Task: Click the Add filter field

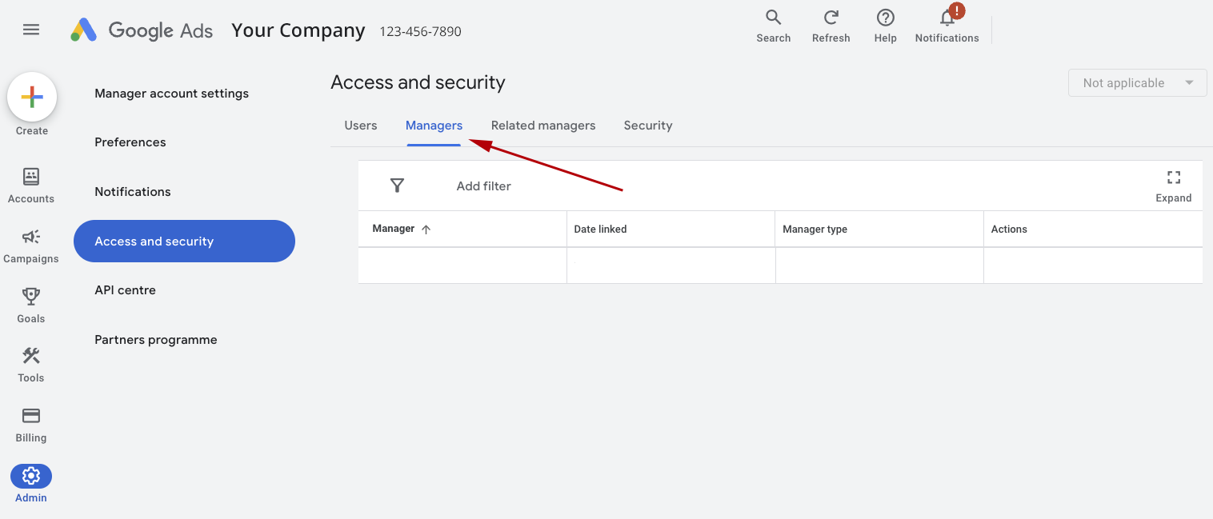Action: [483, 186]
